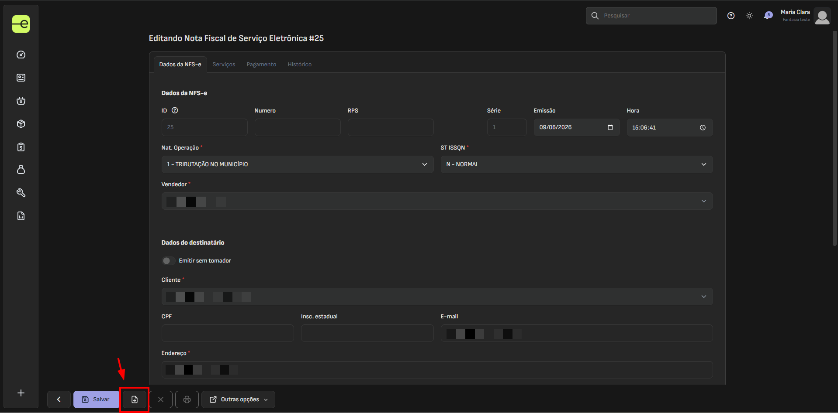The width and height of the screenshot is (838, 413).
Task: Open Outras opções dropdown
Action: coord(238,399)
